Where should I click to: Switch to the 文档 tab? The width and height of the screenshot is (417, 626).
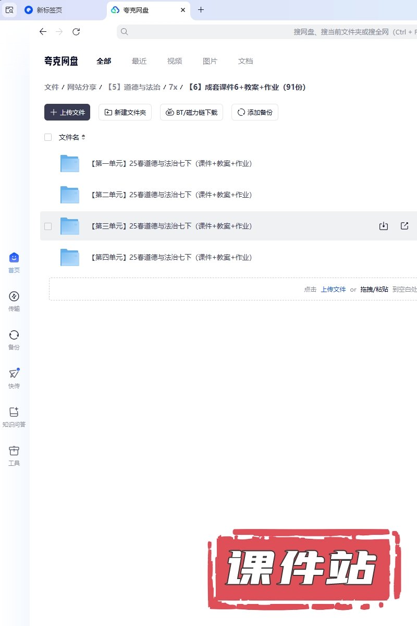246,61
